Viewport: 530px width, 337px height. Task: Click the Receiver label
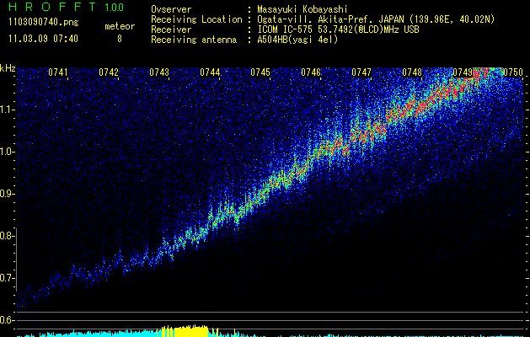click(x=171, y=29)
